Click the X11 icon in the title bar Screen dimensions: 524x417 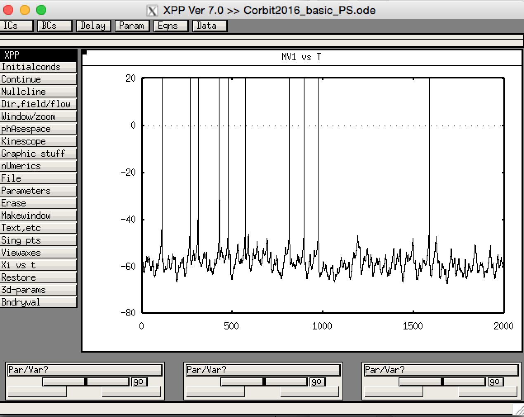[x=152, y=10]
